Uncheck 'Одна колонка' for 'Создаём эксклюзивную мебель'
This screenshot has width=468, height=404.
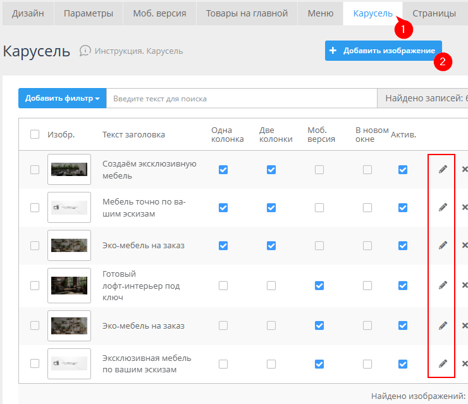tap(223, 170)
